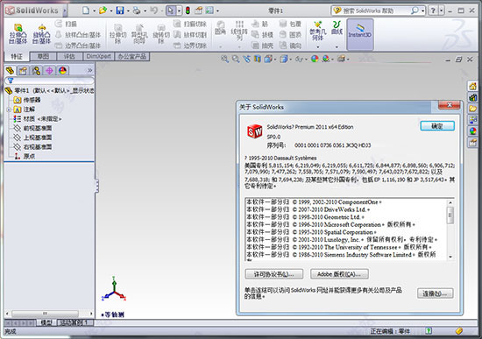The width and height of the screenshot is (482, 339).
Task: Open the SolidWorks Resources home icon
Action: click(x=472, y=87)
